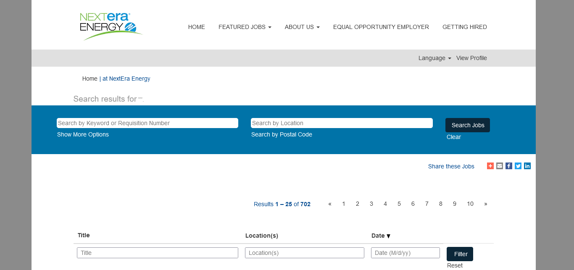Jump to results page 5
574x270 pixels.
tap(399, 204)
